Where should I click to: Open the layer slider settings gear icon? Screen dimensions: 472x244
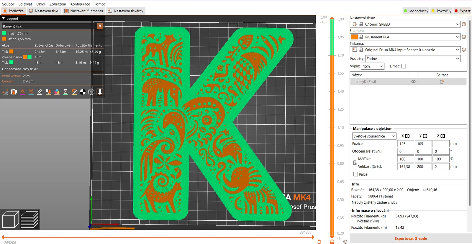pyautogui.click(x=345, y=242)
